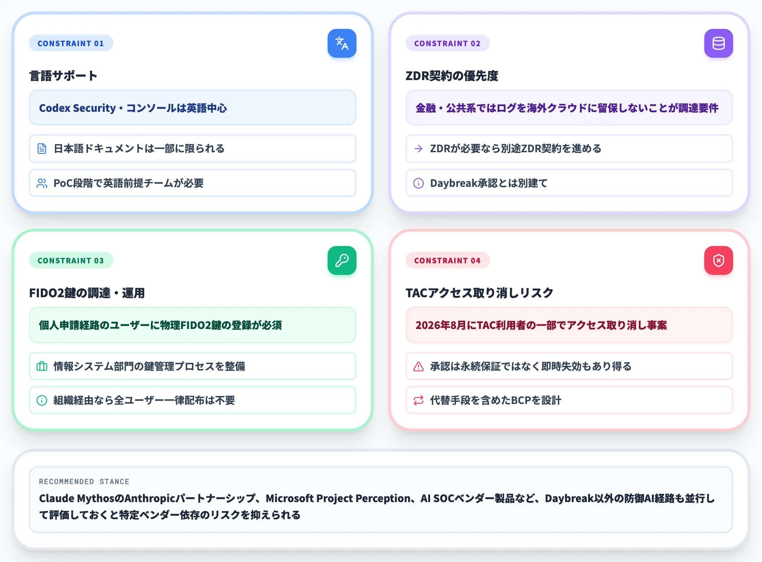The image size is (762, 562).
Task: Click text 情報システム部門の鍵管理プロセスを整備
Action: tap(149, 366)
